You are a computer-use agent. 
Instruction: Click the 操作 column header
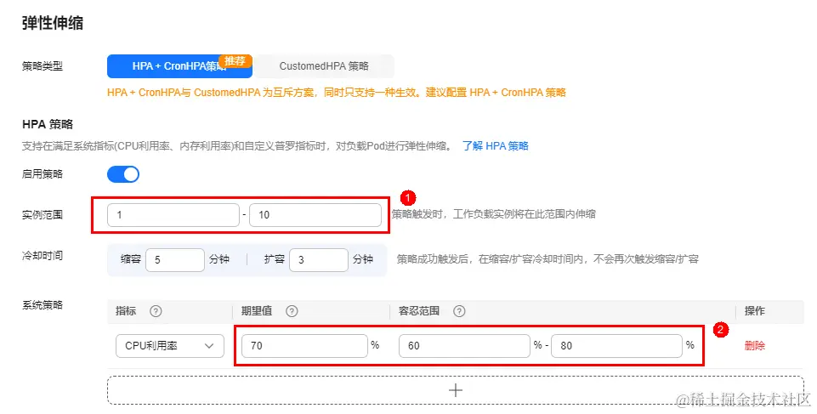pyautogui.click(x=754, y=311)
